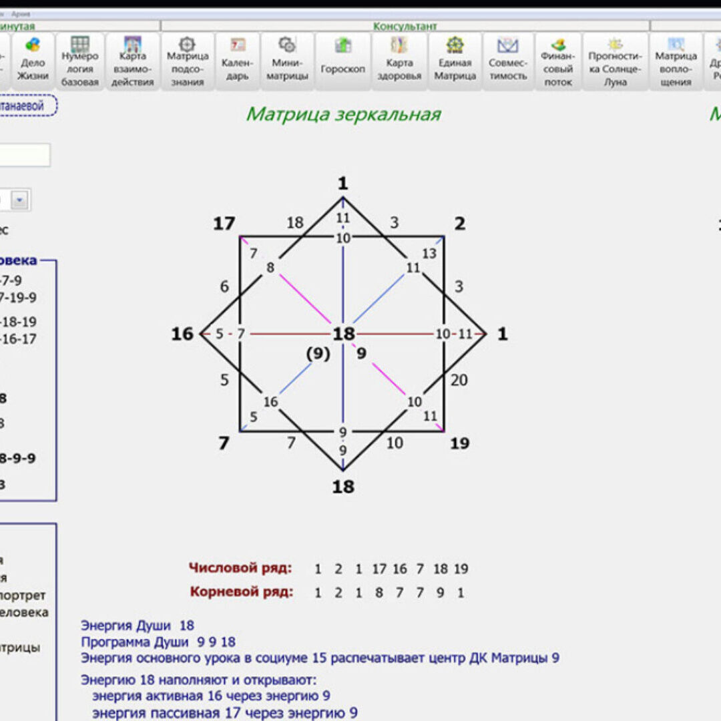This screenshot has height=721, width=721.
Task: Open the Гороскоп module
Action: click(342, 61)
